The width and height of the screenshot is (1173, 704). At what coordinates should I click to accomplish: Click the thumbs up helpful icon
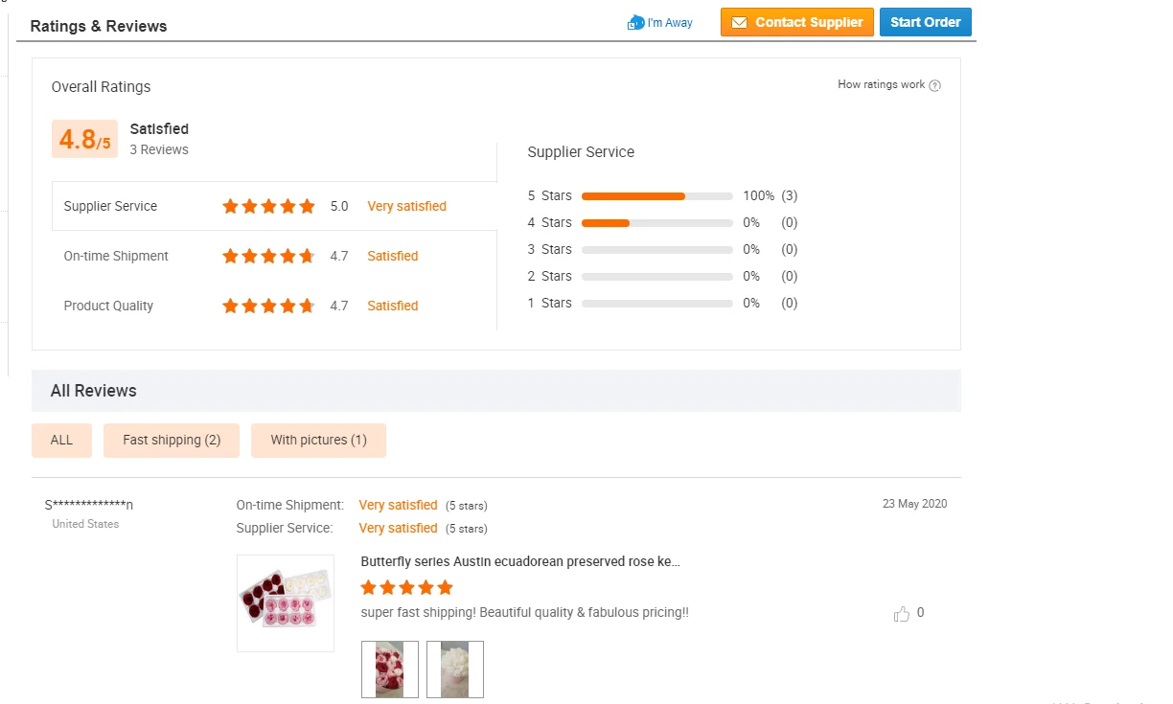coord(902,614)
